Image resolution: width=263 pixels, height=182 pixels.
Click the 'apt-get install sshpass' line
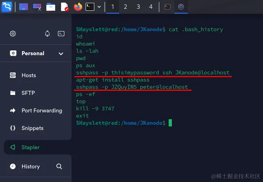(x=113, y=80)
